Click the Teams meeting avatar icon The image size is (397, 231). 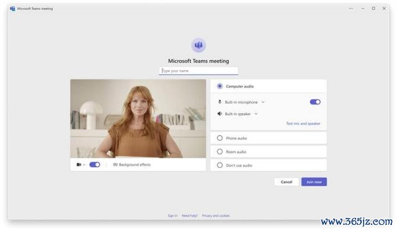(x=198, y=45)
